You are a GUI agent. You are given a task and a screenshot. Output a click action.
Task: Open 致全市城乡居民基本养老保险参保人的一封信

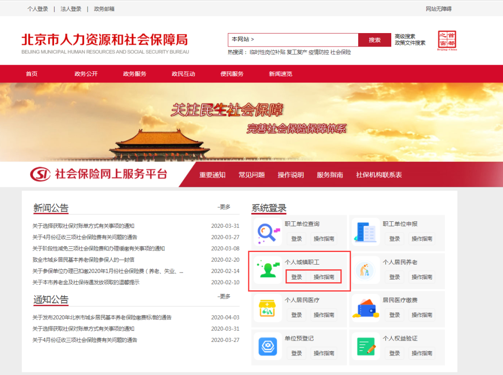83,259
